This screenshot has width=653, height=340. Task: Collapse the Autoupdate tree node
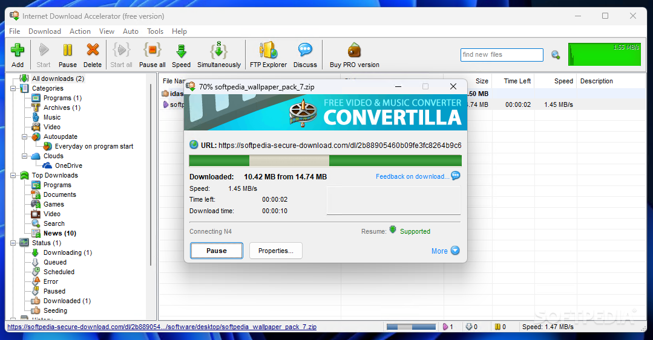25,136
